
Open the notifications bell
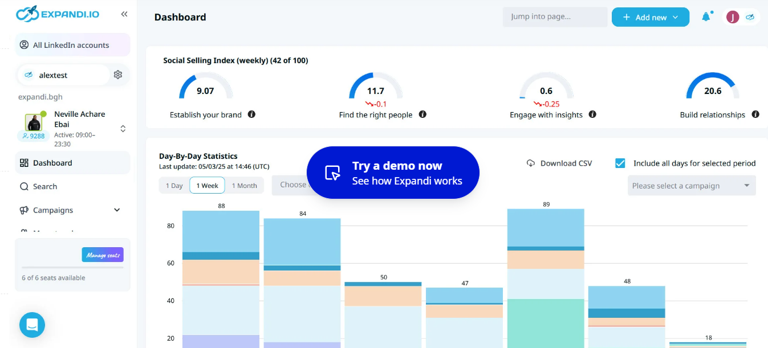[x=706, y=17]
